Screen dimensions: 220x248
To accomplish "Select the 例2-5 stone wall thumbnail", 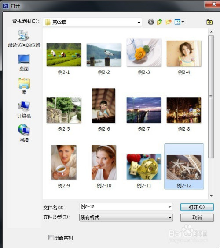I will [x=64, y=110].
